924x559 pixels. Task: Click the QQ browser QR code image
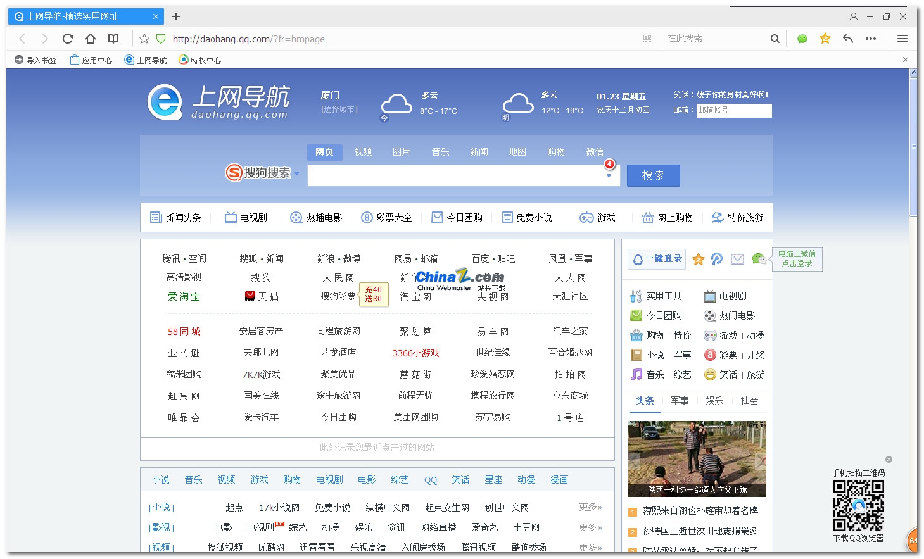tap(858, 505)
